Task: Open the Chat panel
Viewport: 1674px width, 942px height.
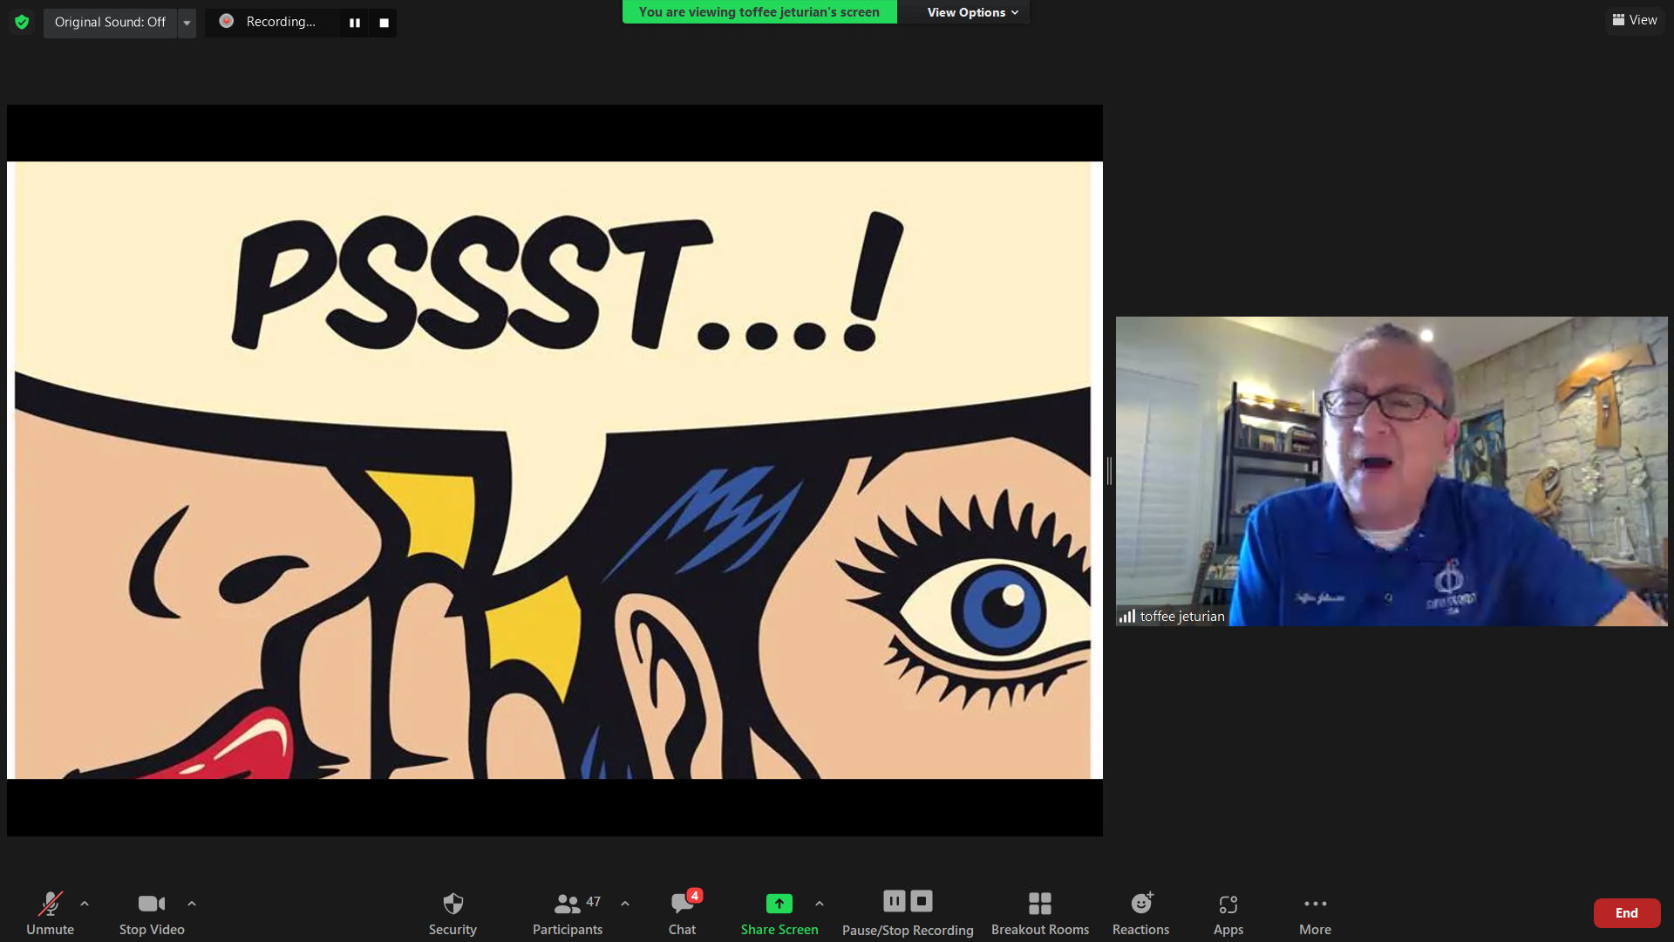Action: (683, 912)
